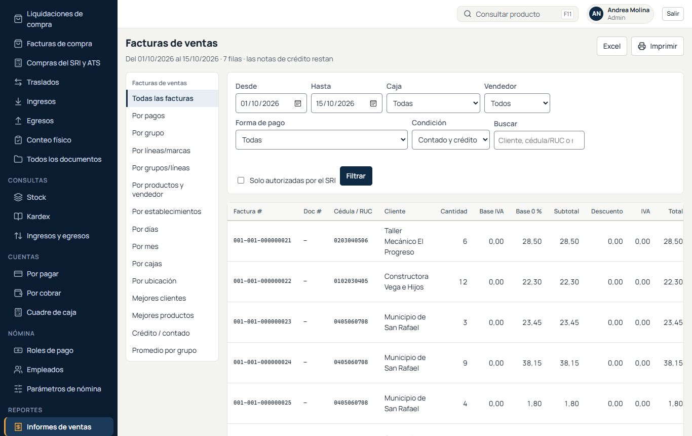Open the Por días report

click(x=172, y=229)
